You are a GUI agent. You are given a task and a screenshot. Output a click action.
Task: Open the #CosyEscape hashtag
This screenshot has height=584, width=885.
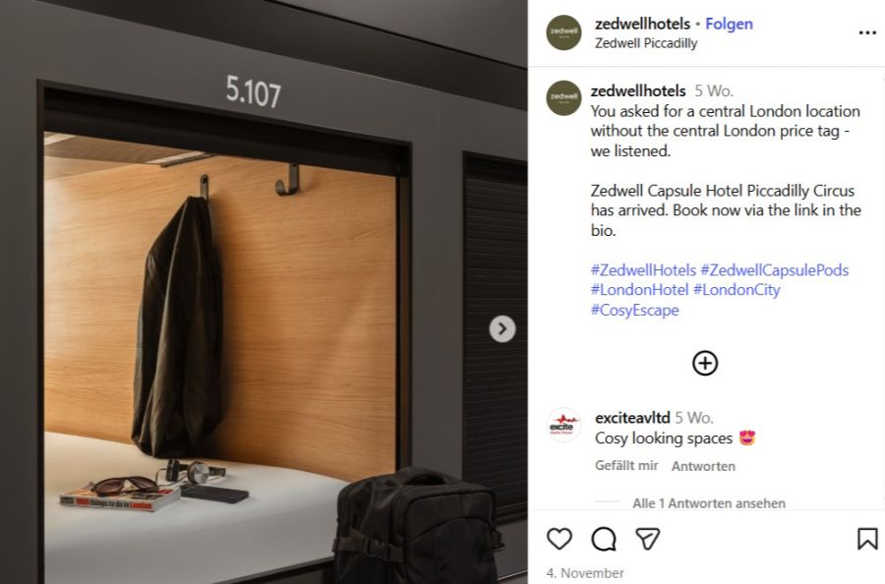[635, 311]
